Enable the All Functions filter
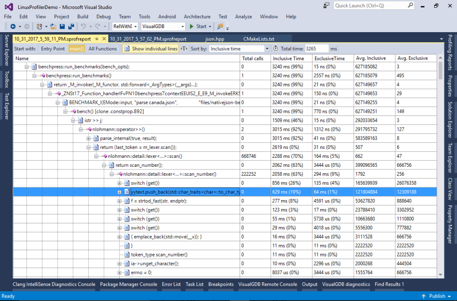The image size is (457, 301). tap(102, 49)
